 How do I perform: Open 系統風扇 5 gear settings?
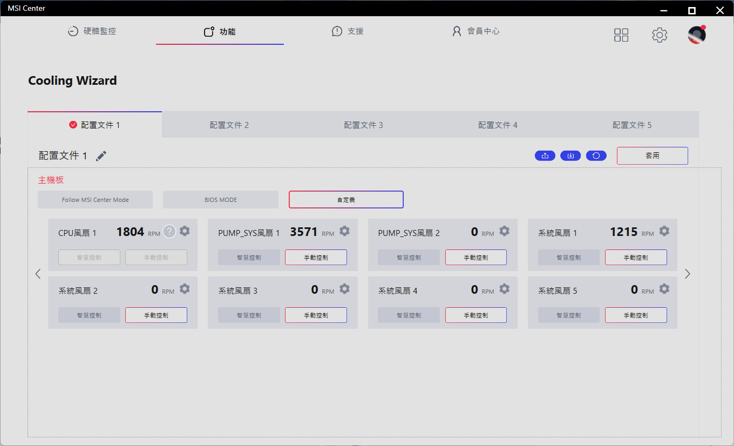pyautogui.click(x=664, y=289)
